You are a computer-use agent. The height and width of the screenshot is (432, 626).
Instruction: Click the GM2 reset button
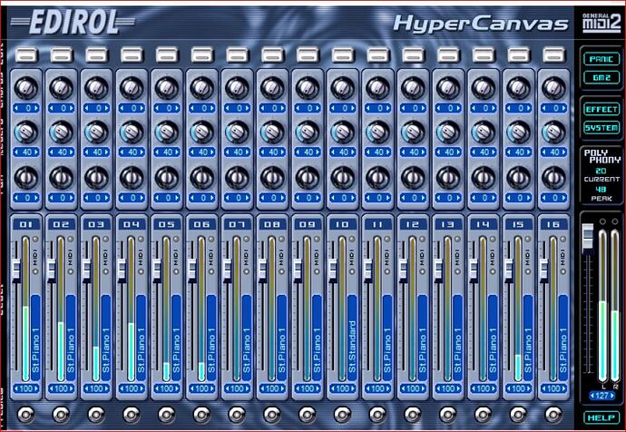[602, 77]
